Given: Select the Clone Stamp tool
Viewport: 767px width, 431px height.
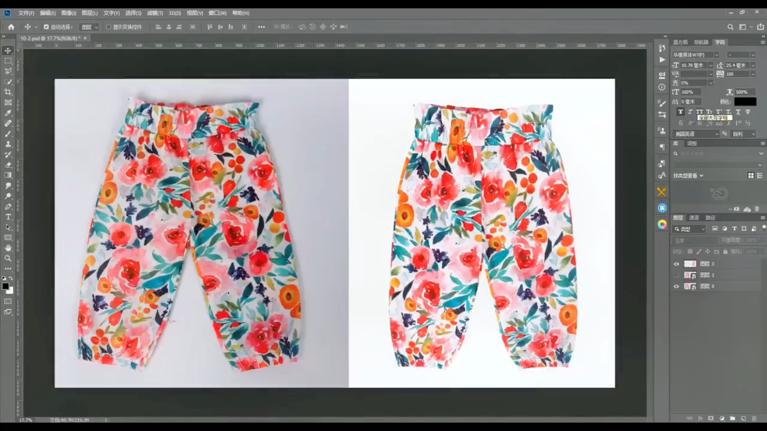Looking at the screenshot, I should pyautogui.click(x=8, y=144).
